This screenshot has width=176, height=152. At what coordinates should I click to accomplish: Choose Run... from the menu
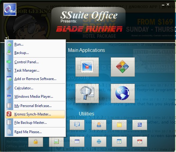35,44
